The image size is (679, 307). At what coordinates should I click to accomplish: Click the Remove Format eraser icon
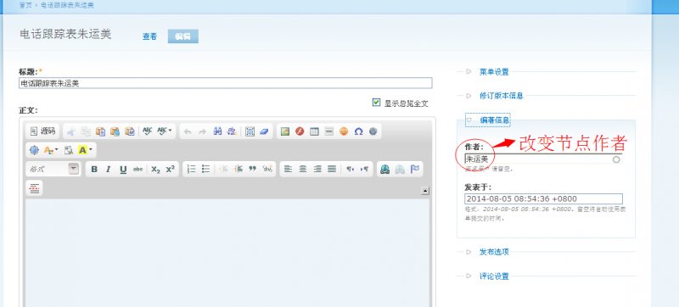pos(265,131)
